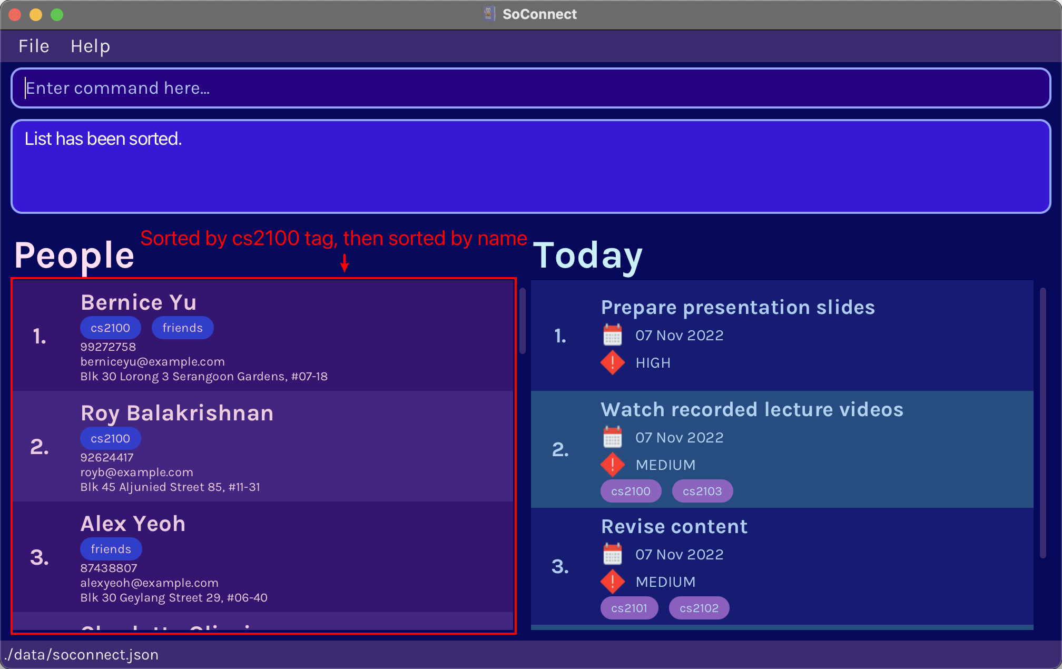1062x669 pixels.
Task: Click the Today list scrollbar
Action: [1043, 422]
